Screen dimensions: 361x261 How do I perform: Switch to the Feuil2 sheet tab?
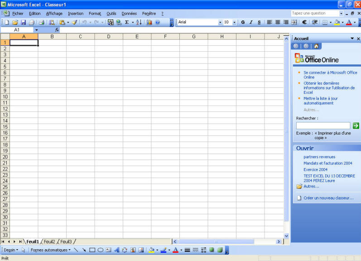pos(49,242)
